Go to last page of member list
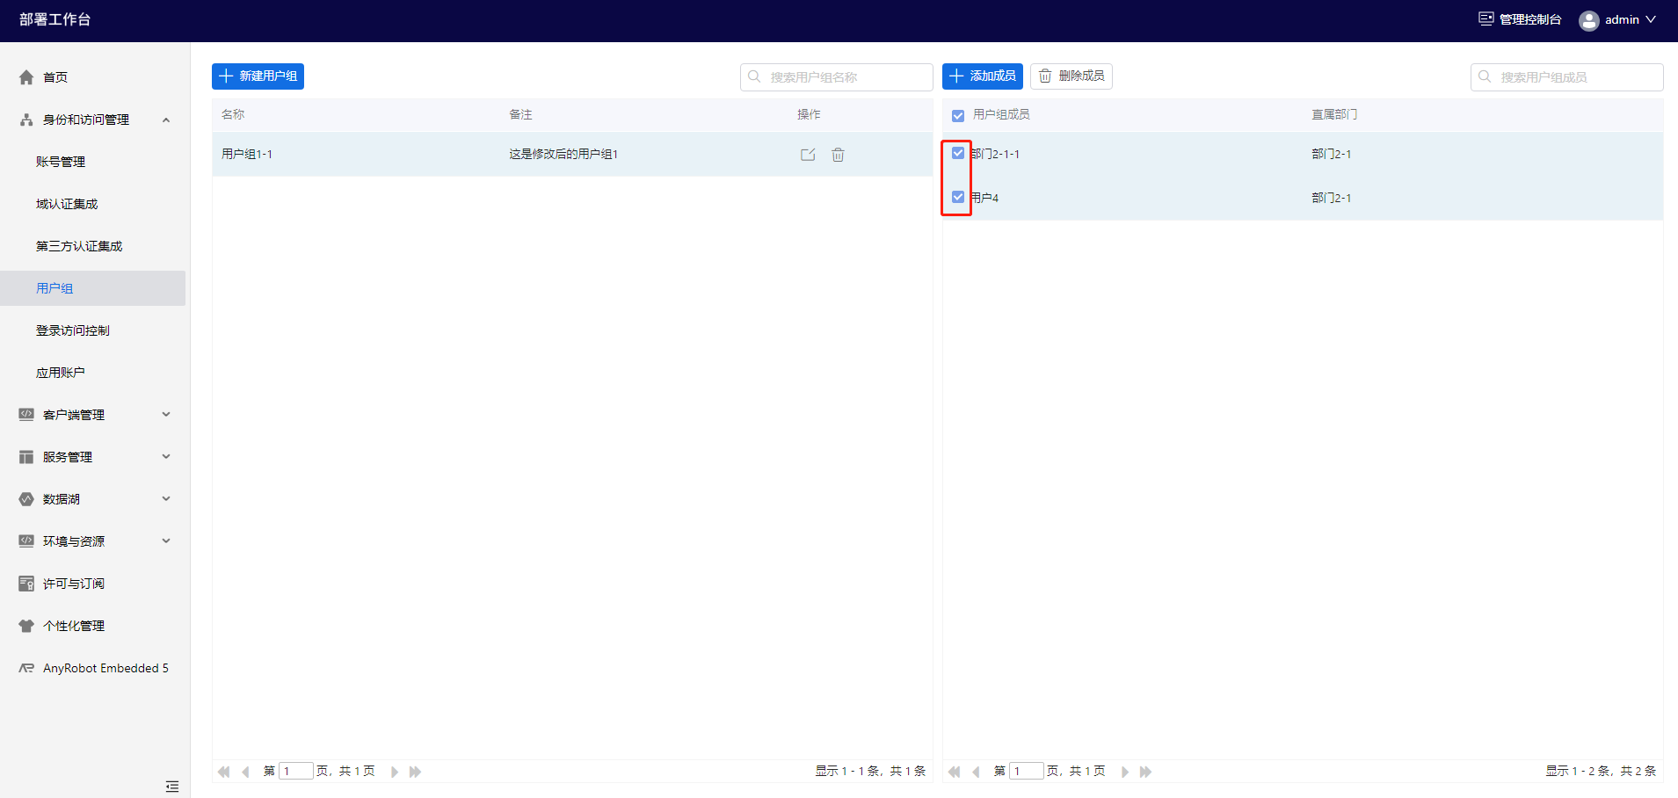Image resolution: width=1678 pixels, height=798 pixels. click(x=1146, y=772)
